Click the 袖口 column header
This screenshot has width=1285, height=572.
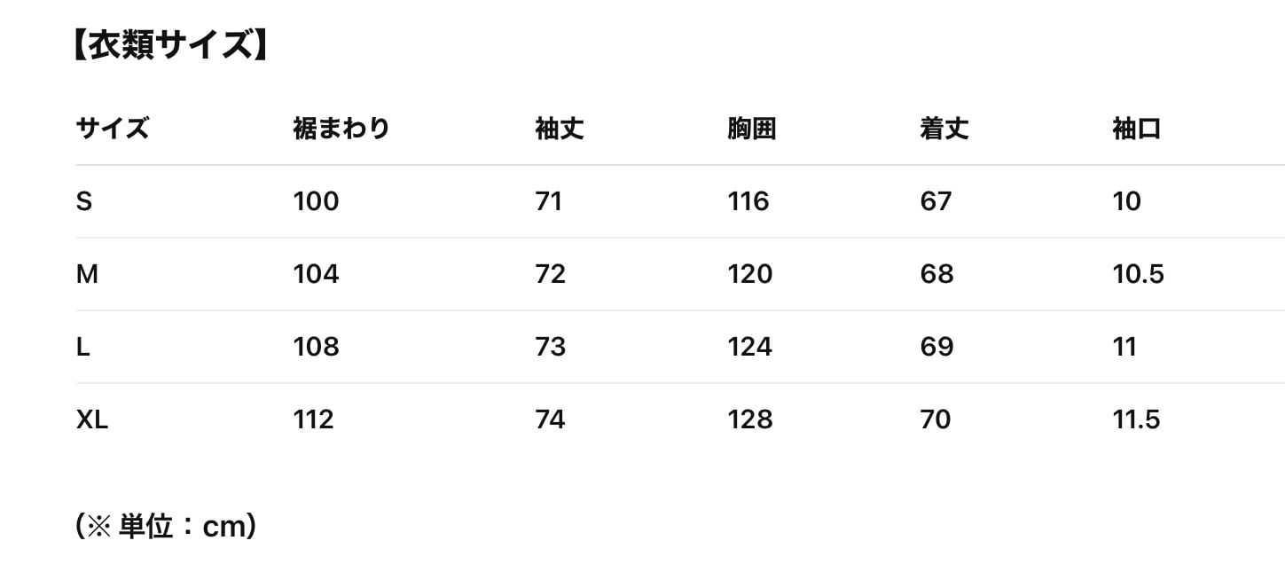(x=1136, y=129)
